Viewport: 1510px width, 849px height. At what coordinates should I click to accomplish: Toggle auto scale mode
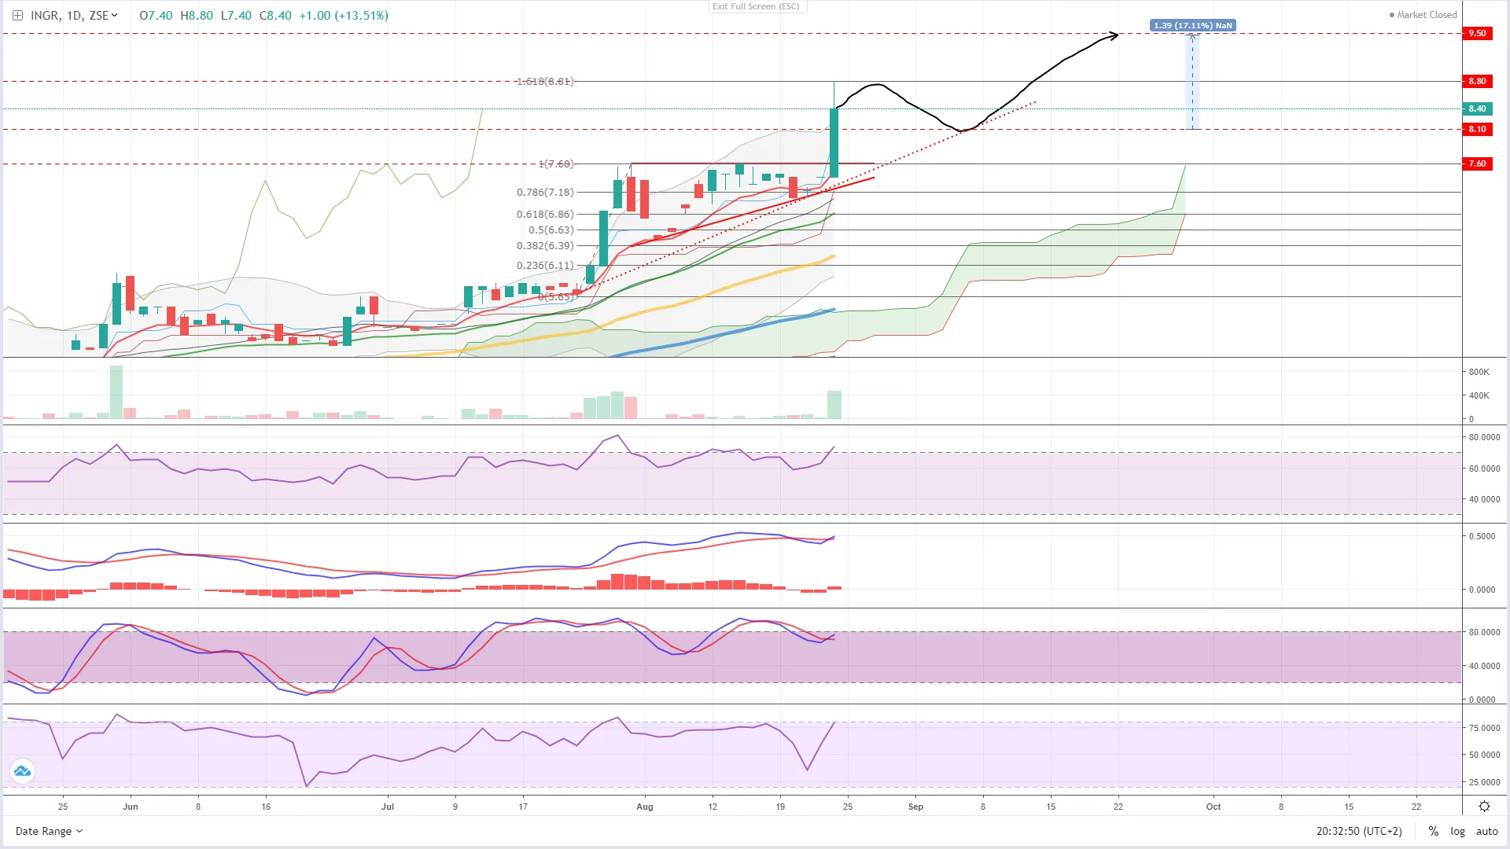coord(1486,831)
